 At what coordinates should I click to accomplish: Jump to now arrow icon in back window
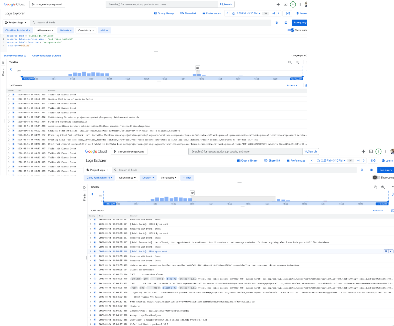pos(273,13)
